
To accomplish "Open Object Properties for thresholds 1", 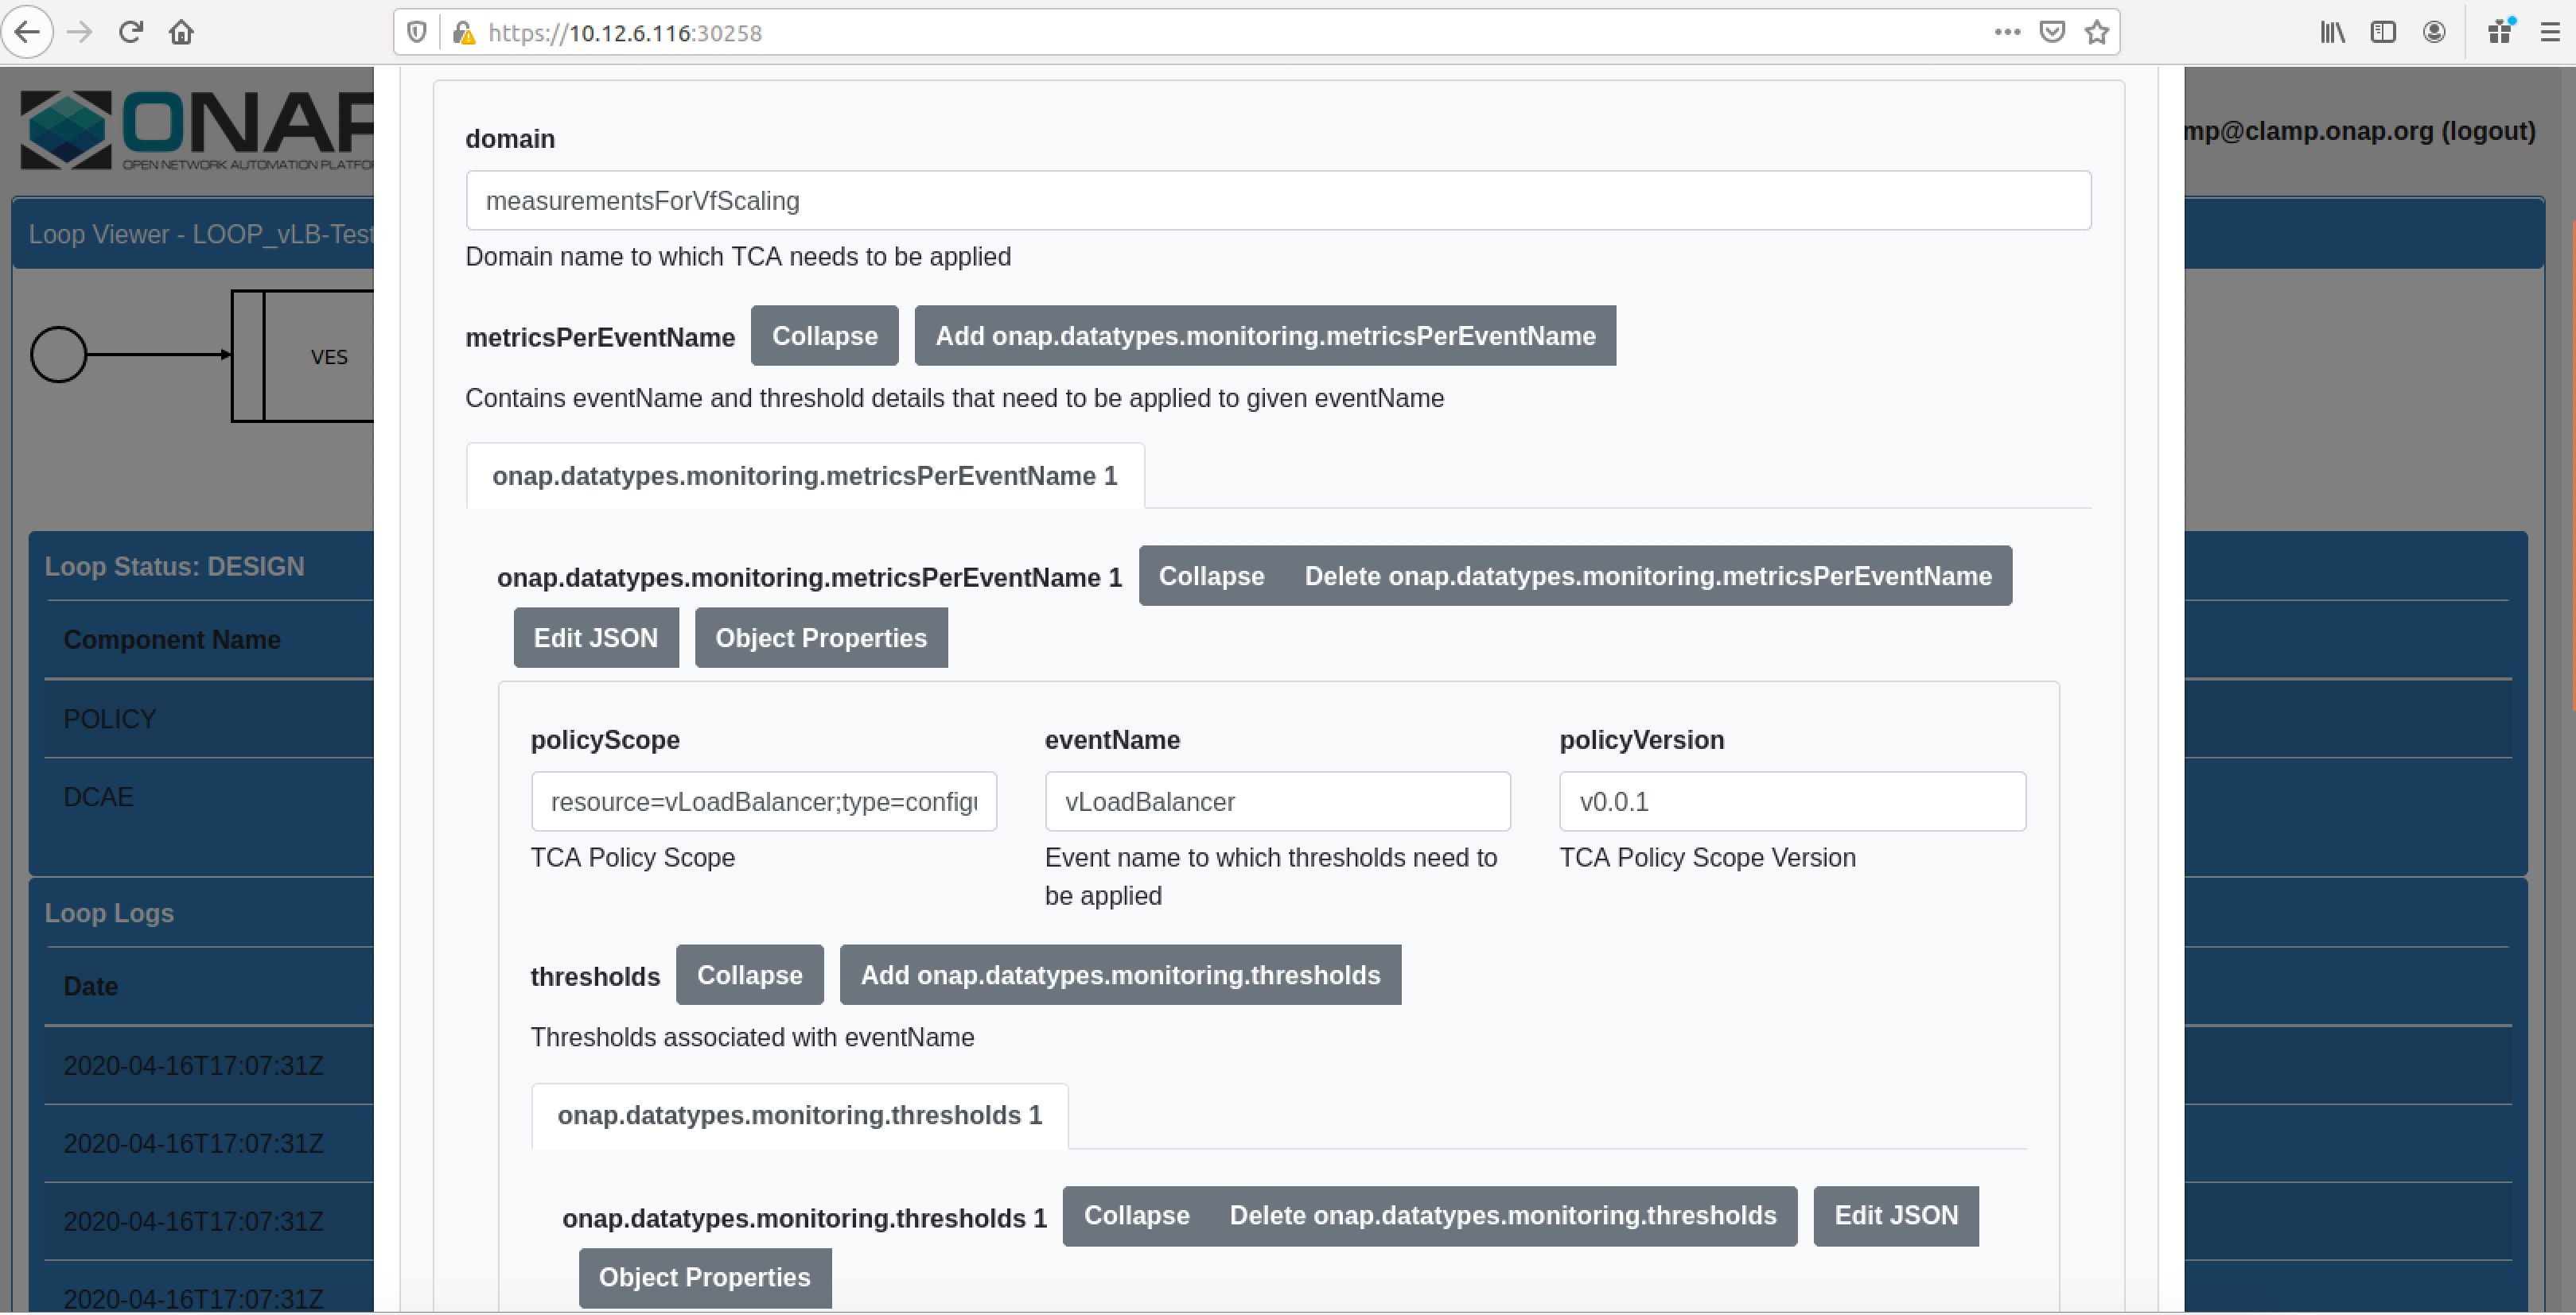I will click(x=705, y=1278).
